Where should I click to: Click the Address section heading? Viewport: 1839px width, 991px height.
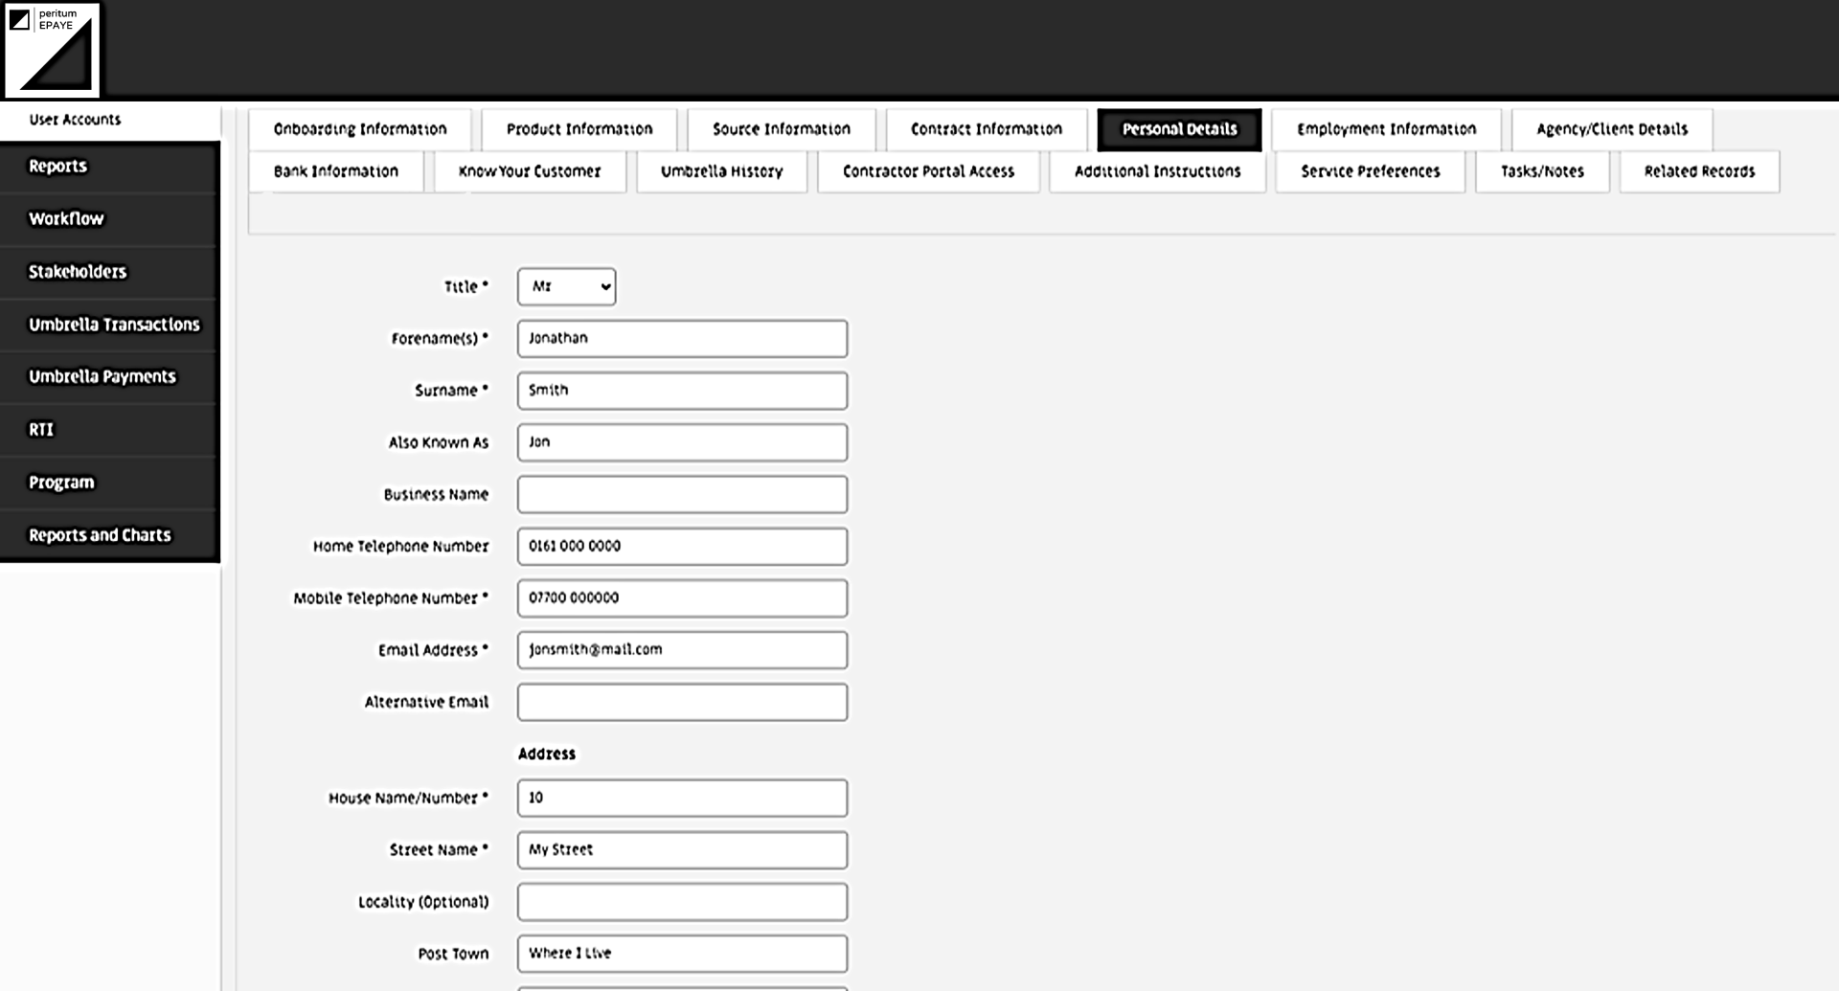click(547, 755)
